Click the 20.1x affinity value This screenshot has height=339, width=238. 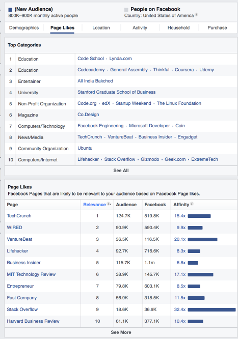(180, 239)
